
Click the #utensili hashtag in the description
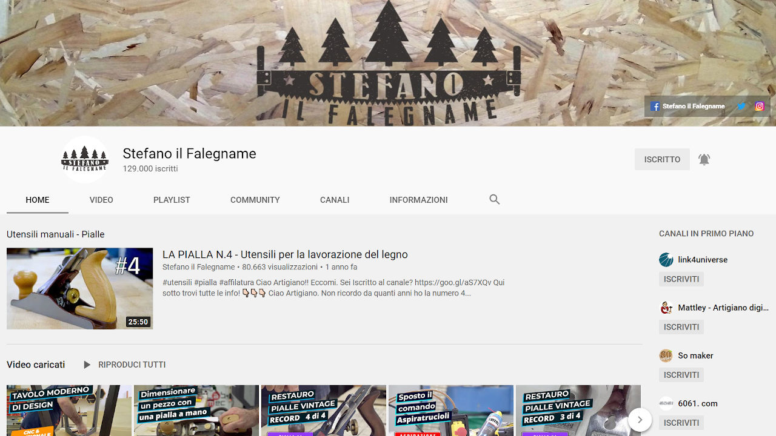point(178,282)
